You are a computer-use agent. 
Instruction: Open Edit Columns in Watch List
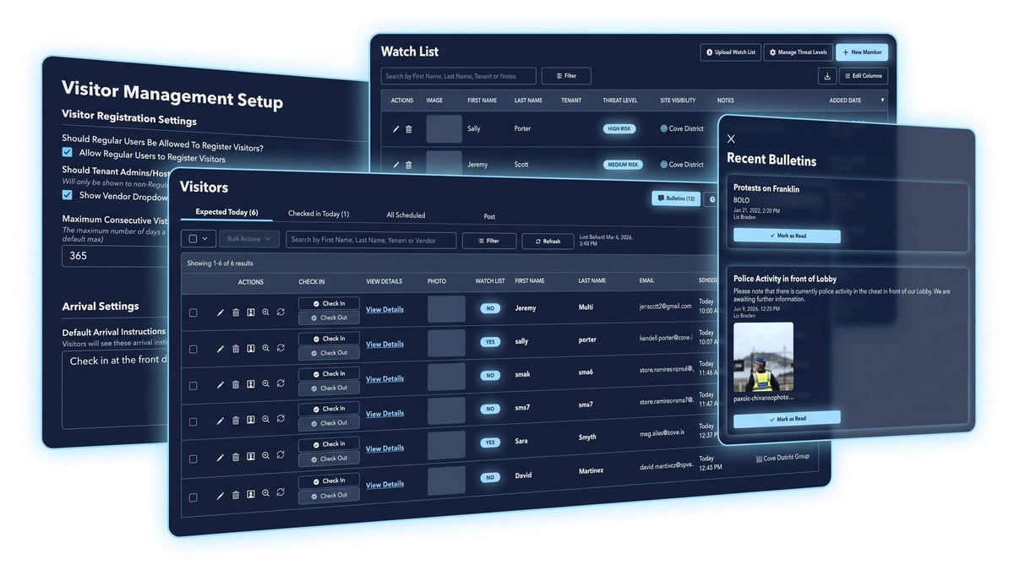863,76
